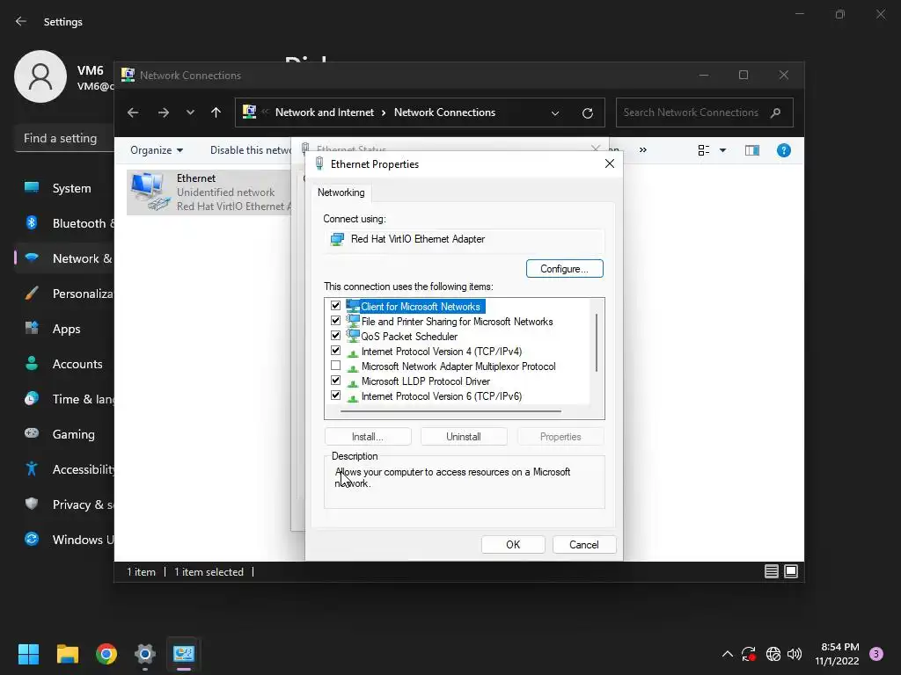The image size is (901, 675).
Task: Open Accessibility settings category
Action: coord(64,469)
